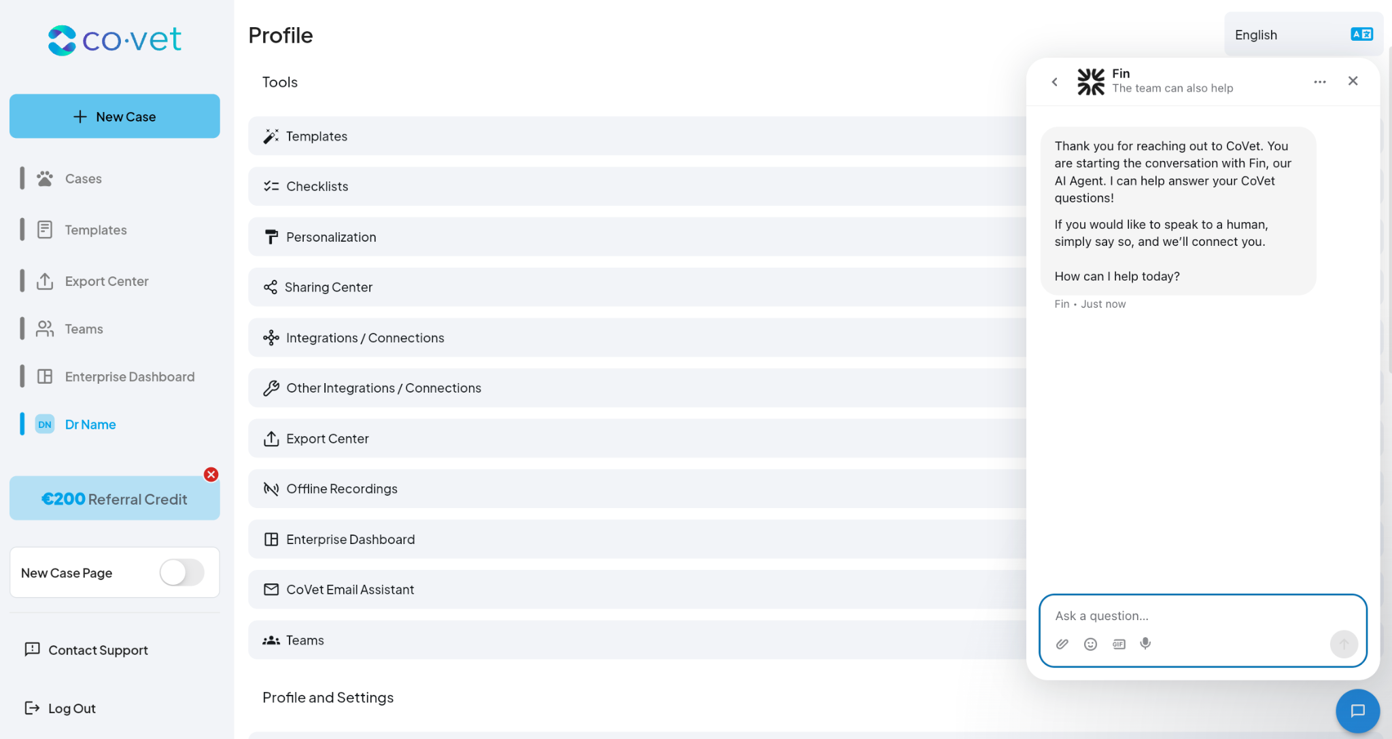The image size is (1392, 739).
Task: Open Teams in the sidebar
Action: point(84,329)
